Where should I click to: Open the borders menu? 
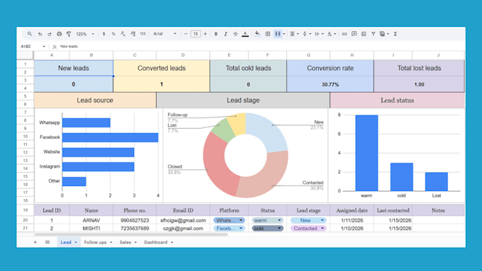268,34
